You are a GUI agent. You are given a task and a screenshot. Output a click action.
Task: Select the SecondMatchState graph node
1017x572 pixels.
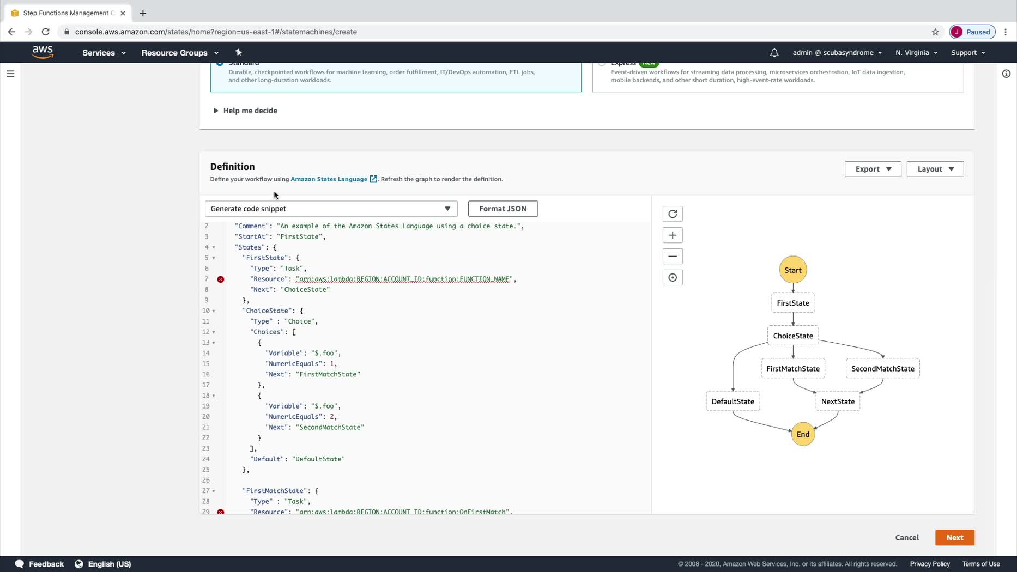[882, 369]
